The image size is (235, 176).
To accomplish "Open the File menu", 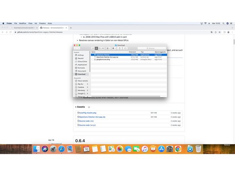I will [x=15, y=23].
